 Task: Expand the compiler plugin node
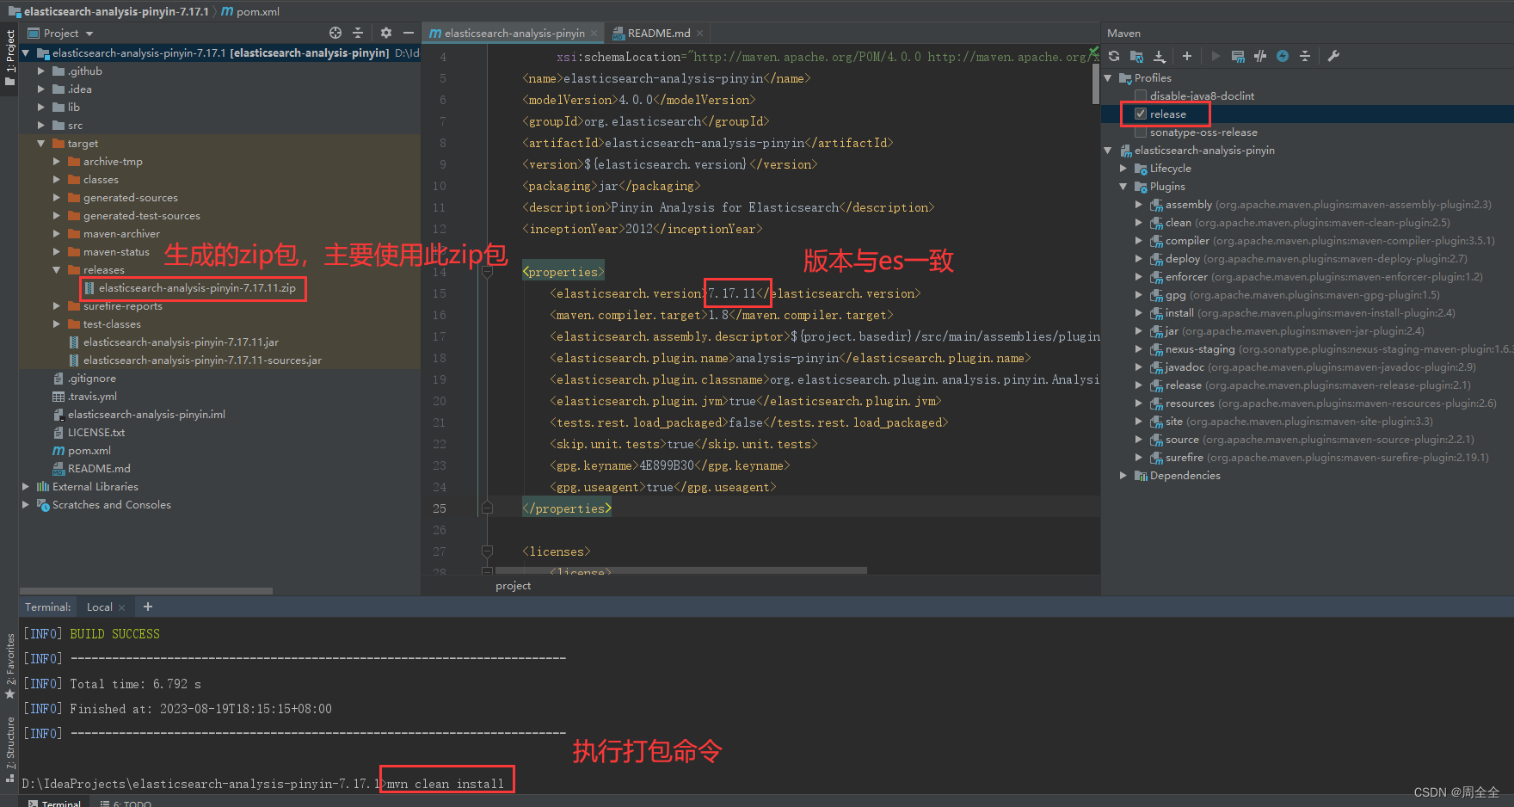(x=1139, y=241)
